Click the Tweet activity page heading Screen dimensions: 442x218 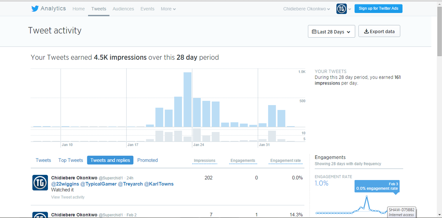pyautogui.click(x=55, y=31)
